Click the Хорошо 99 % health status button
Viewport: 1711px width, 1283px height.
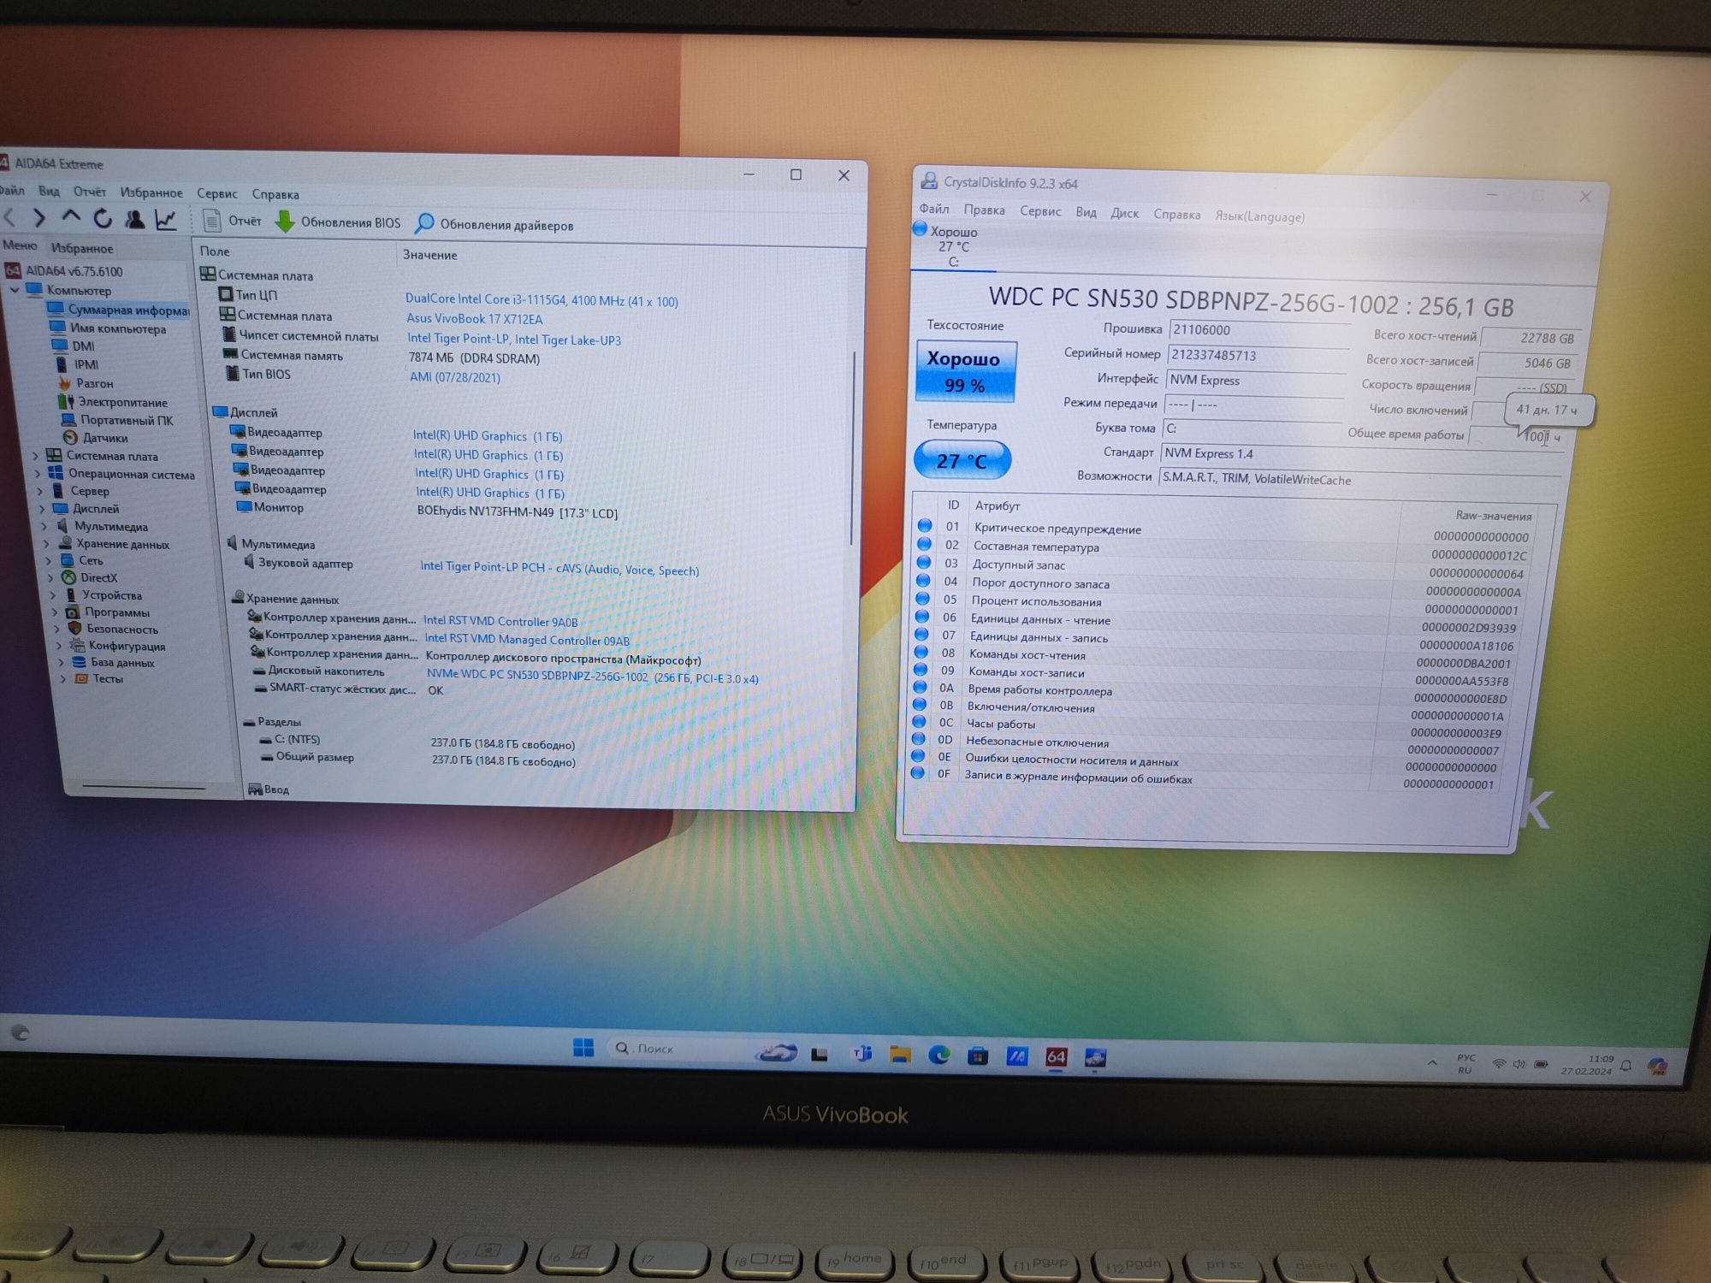tap(965, 371)
